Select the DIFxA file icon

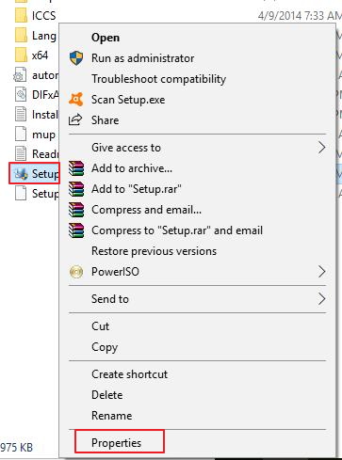[21, 95]
